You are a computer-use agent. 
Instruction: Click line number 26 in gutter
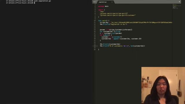(95, 49)
